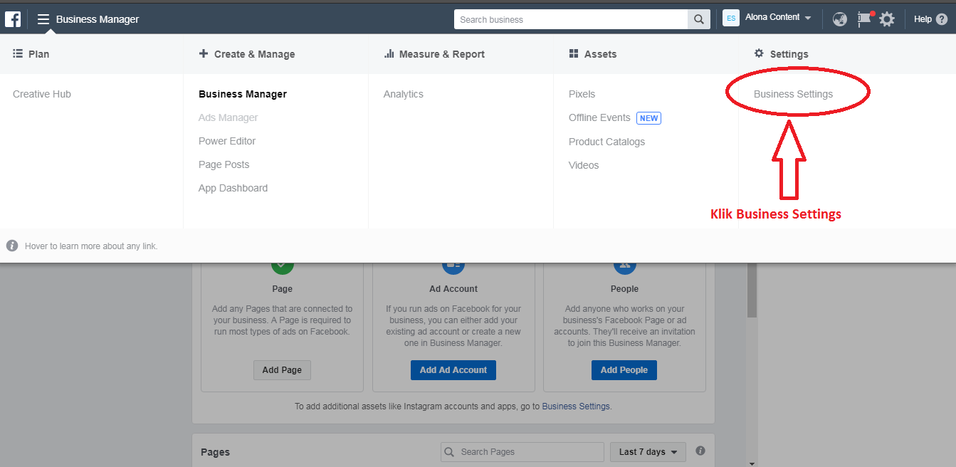The image size is (956, 467).
Task: Click the Facebook logo icon
Action: tap(13, 19)
